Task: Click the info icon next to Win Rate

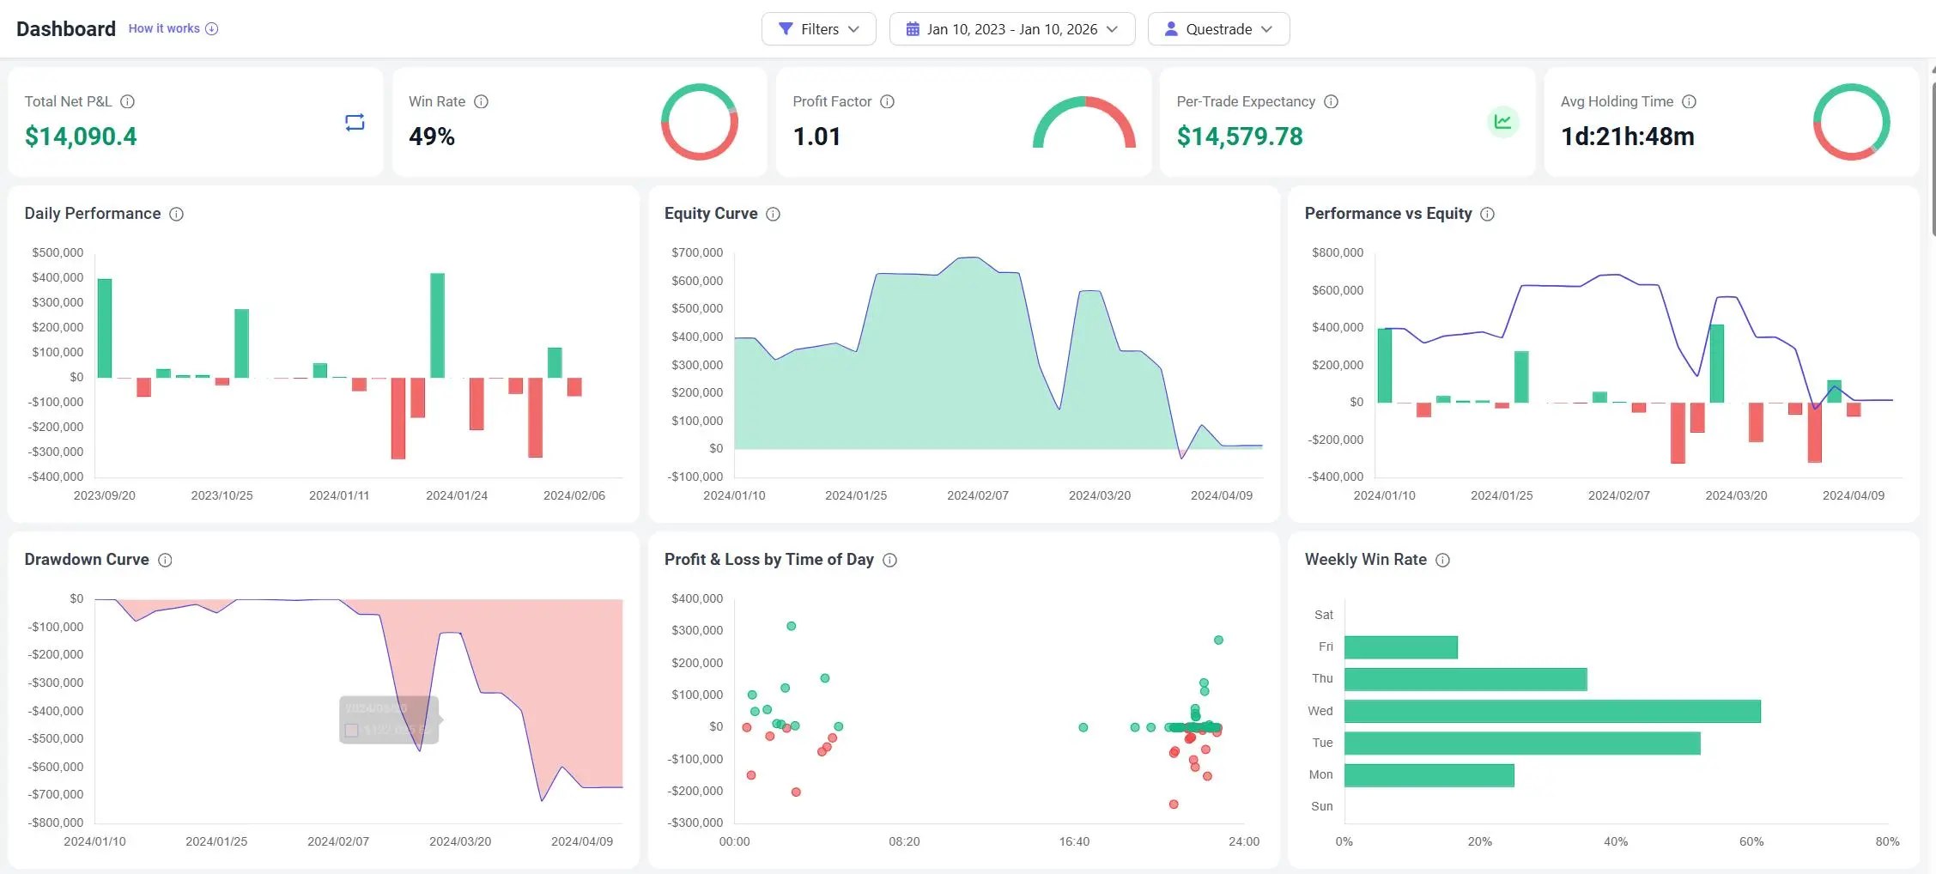Action: click(x=481, y=101)
